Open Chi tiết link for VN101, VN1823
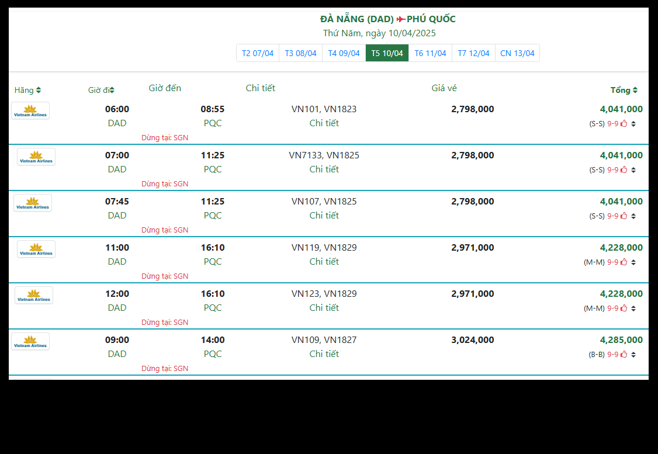This screenshot has width=658, height=454. pyautogui.click(x=324, y=123)
